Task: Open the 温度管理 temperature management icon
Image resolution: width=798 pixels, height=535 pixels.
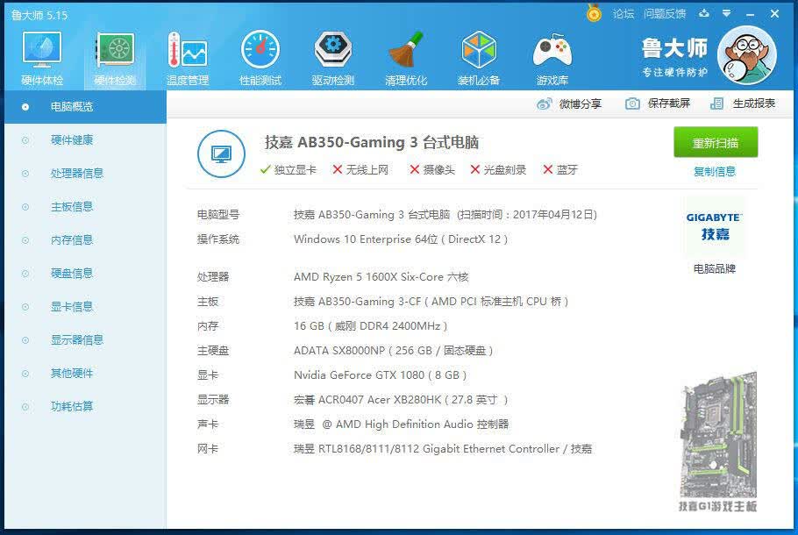Action: coord(188,58)
